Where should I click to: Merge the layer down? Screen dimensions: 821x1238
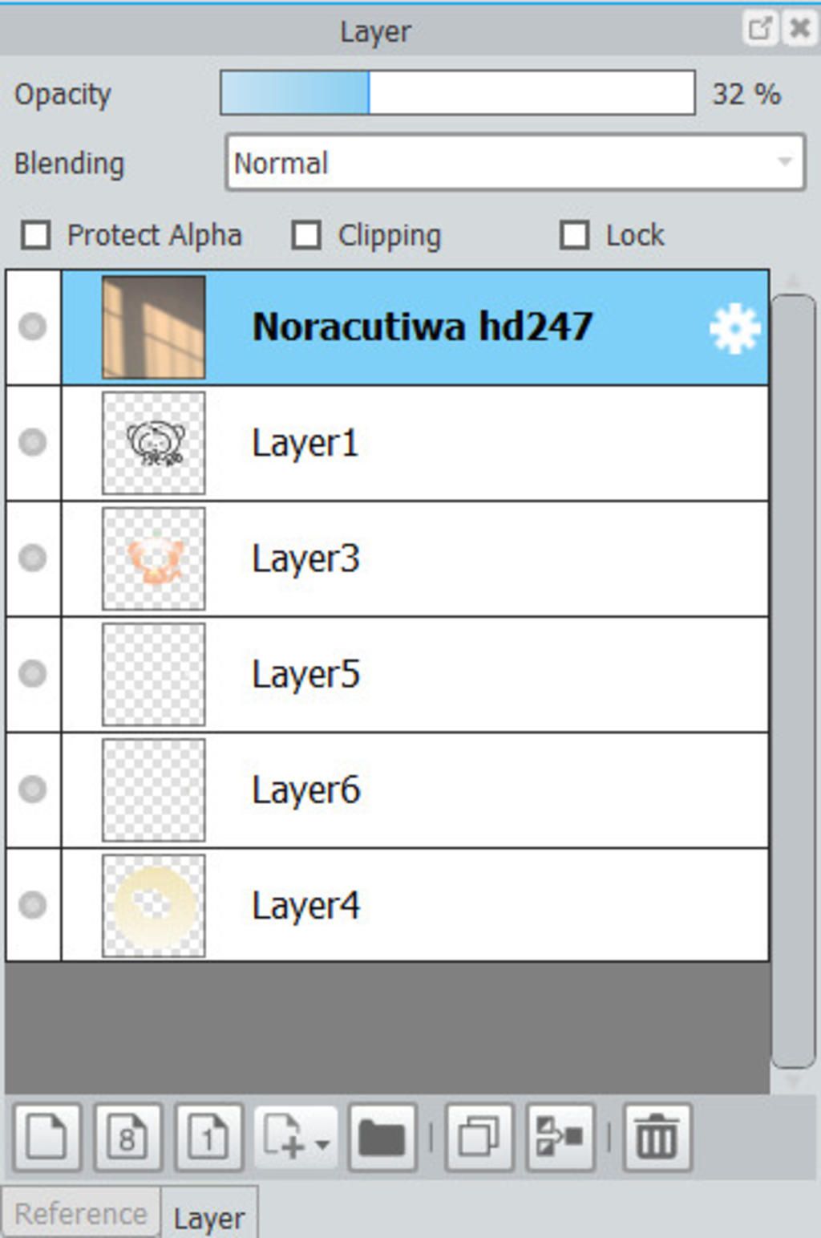coord(560,1137)
